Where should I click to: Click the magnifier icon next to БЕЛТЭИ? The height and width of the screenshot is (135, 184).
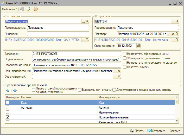(177, 21)
